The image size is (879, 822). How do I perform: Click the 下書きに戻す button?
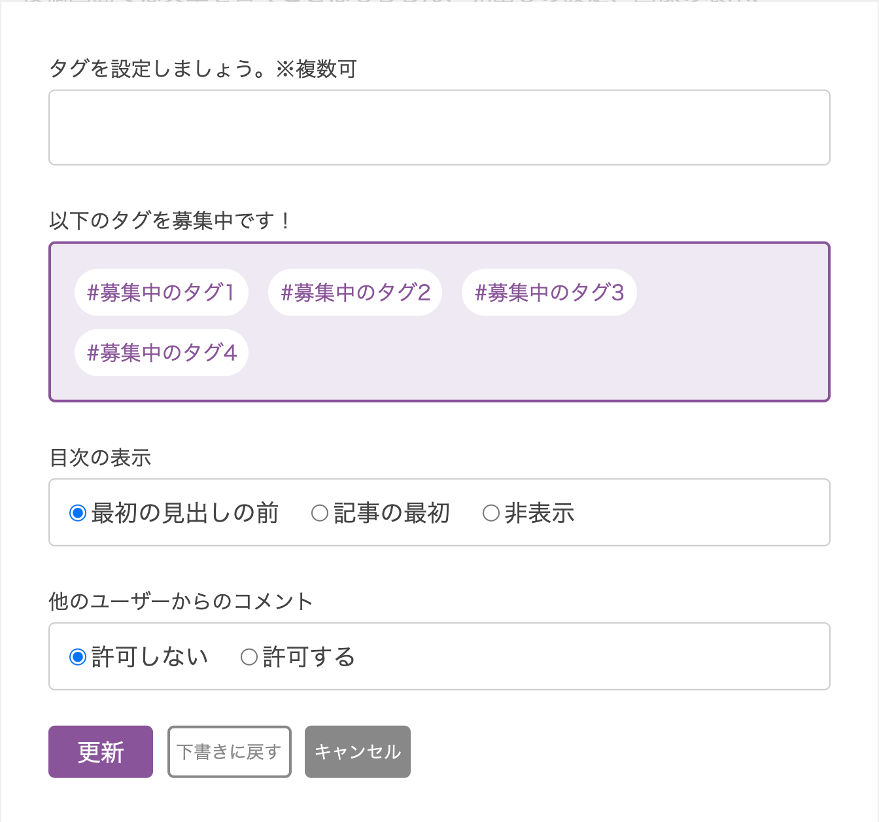(x=229, y=752)
